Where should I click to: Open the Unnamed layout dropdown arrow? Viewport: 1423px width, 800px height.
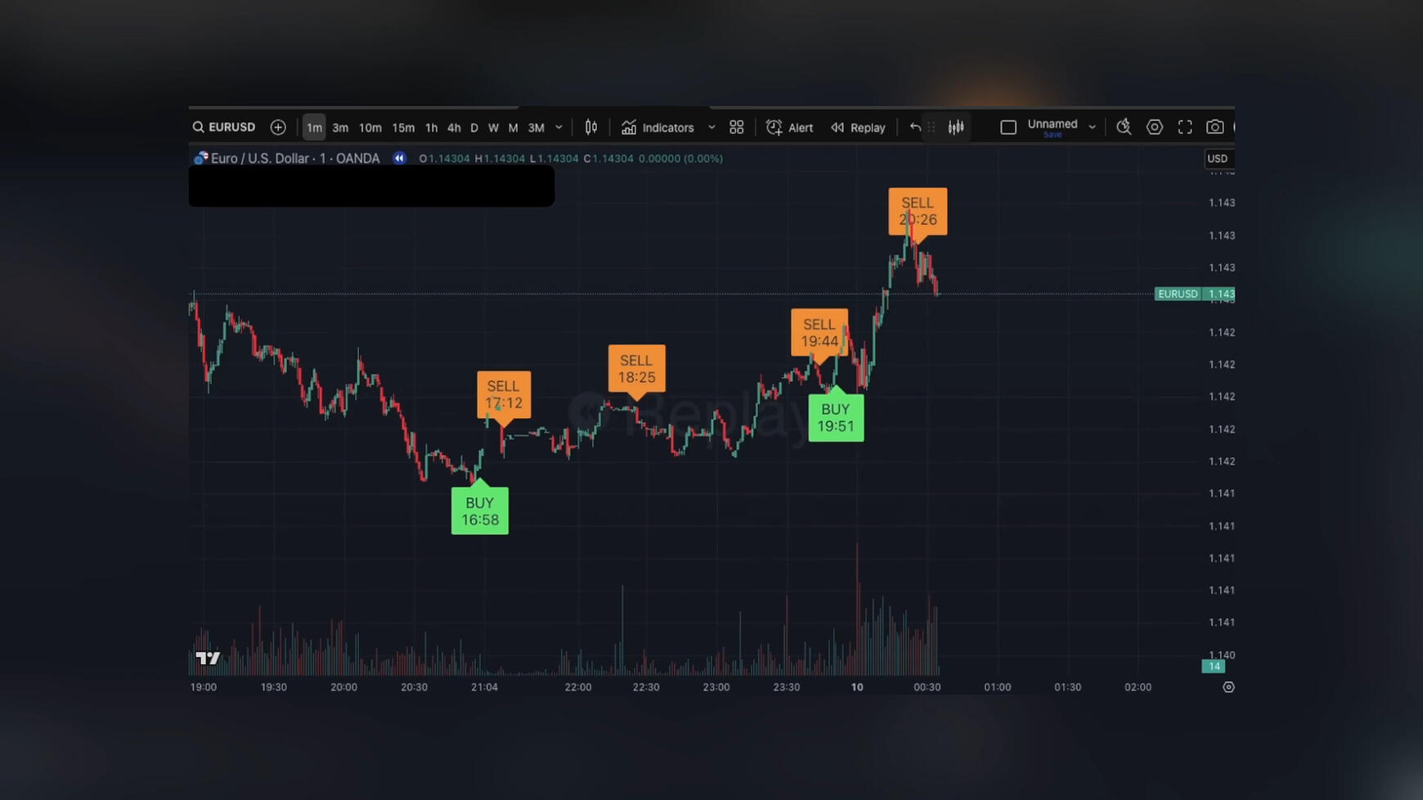point(1092,128)
